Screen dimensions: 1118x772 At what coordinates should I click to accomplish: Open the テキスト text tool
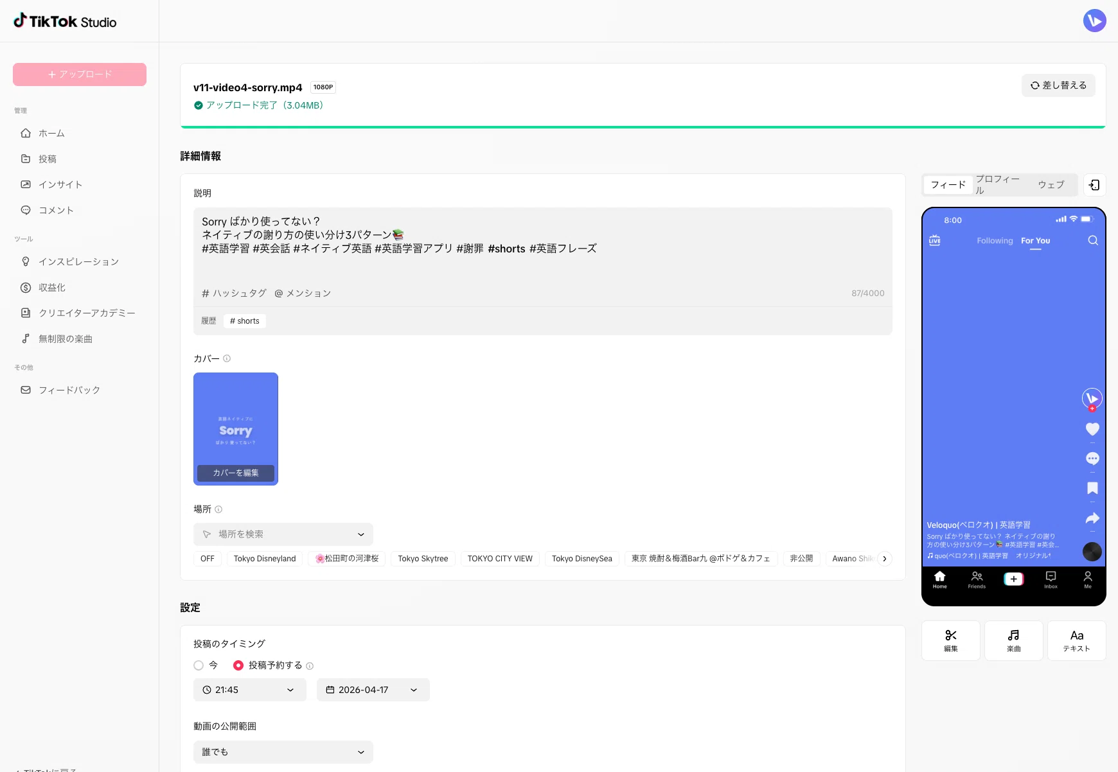(x=1077, y=640)
